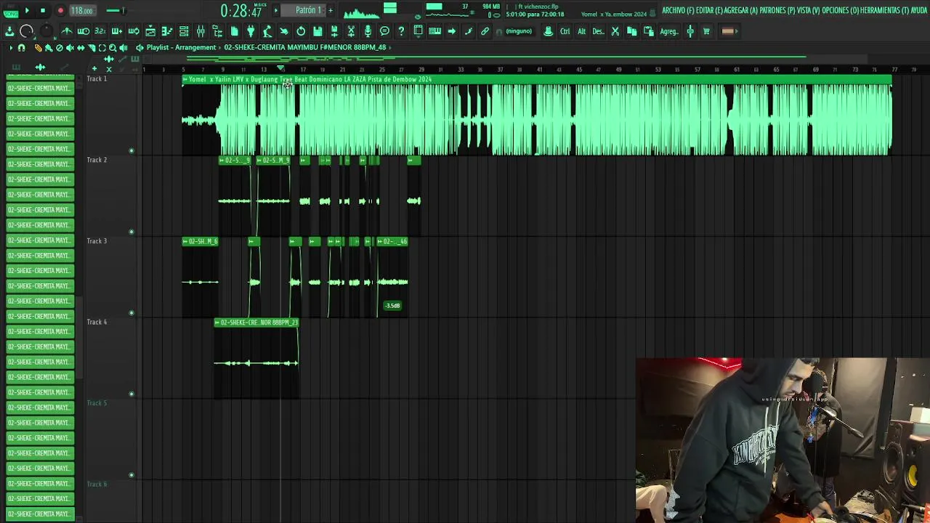Select the slice tool in playlist toolbar

pos(92,48)
